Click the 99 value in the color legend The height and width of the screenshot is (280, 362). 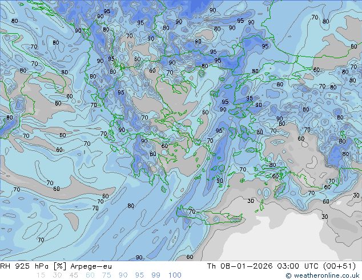(x=156, y=275)
